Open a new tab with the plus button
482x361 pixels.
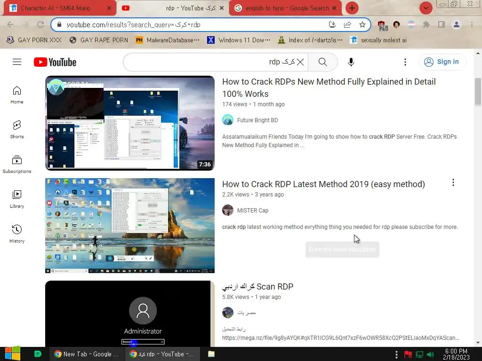point(352,8)
